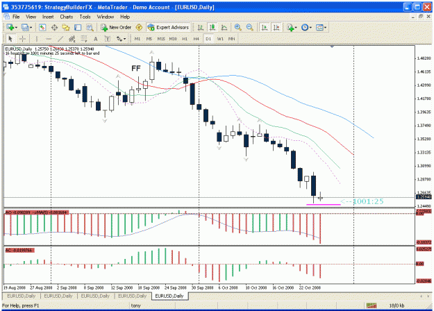Select the pink horizontal line under last candle
434x311 pixels.
pos(324,205)
